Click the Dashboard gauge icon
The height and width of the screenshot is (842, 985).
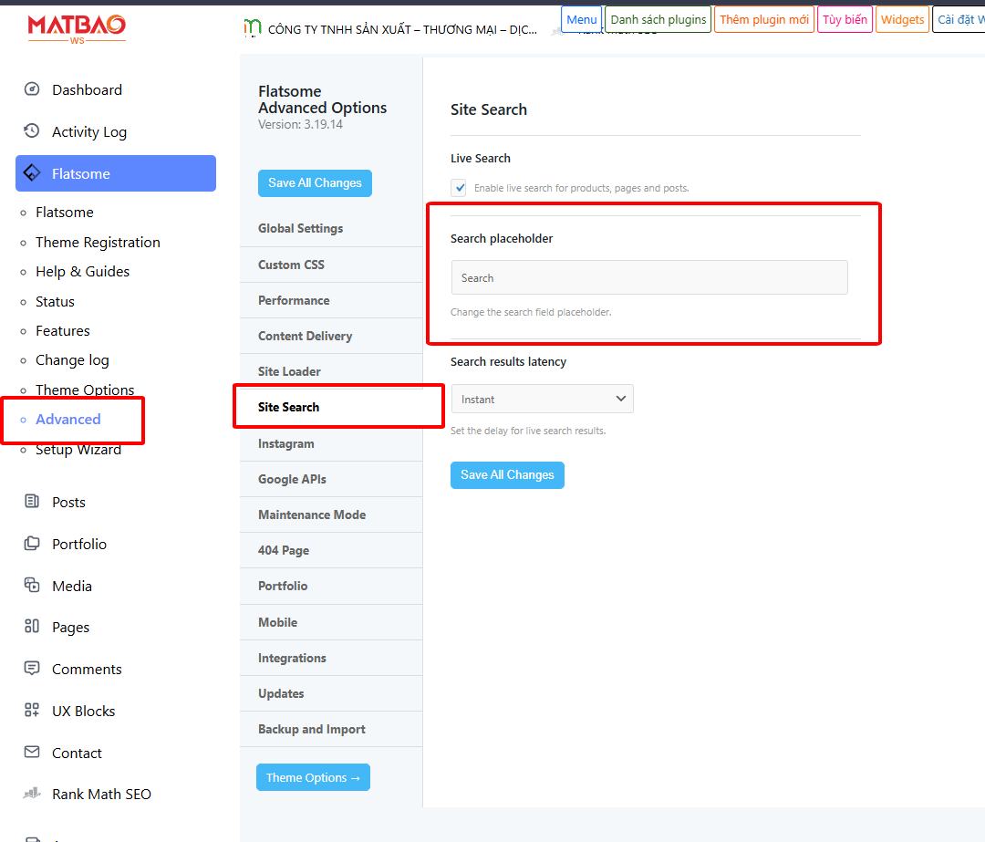32,89
